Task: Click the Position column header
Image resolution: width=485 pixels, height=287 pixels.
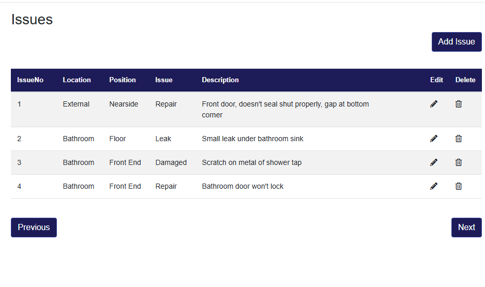Action: tap(123, 80)
